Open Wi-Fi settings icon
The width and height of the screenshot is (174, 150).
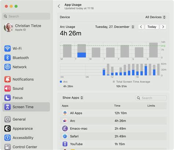pos(7,48)
